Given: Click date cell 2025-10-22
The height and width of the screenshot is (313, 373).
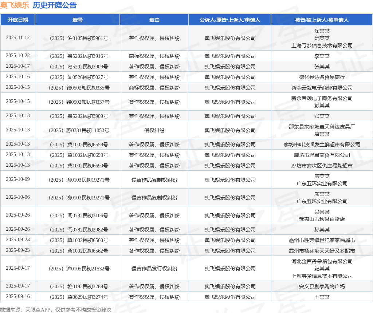Looking at the screenshot, I should coord(18,55).
